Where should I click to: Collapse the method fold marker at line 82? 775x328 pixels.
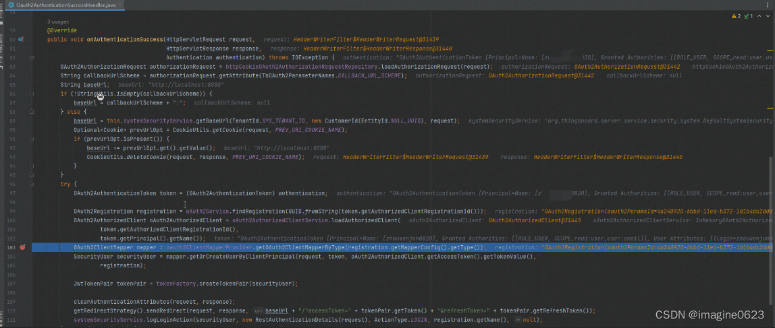[32, 58]
